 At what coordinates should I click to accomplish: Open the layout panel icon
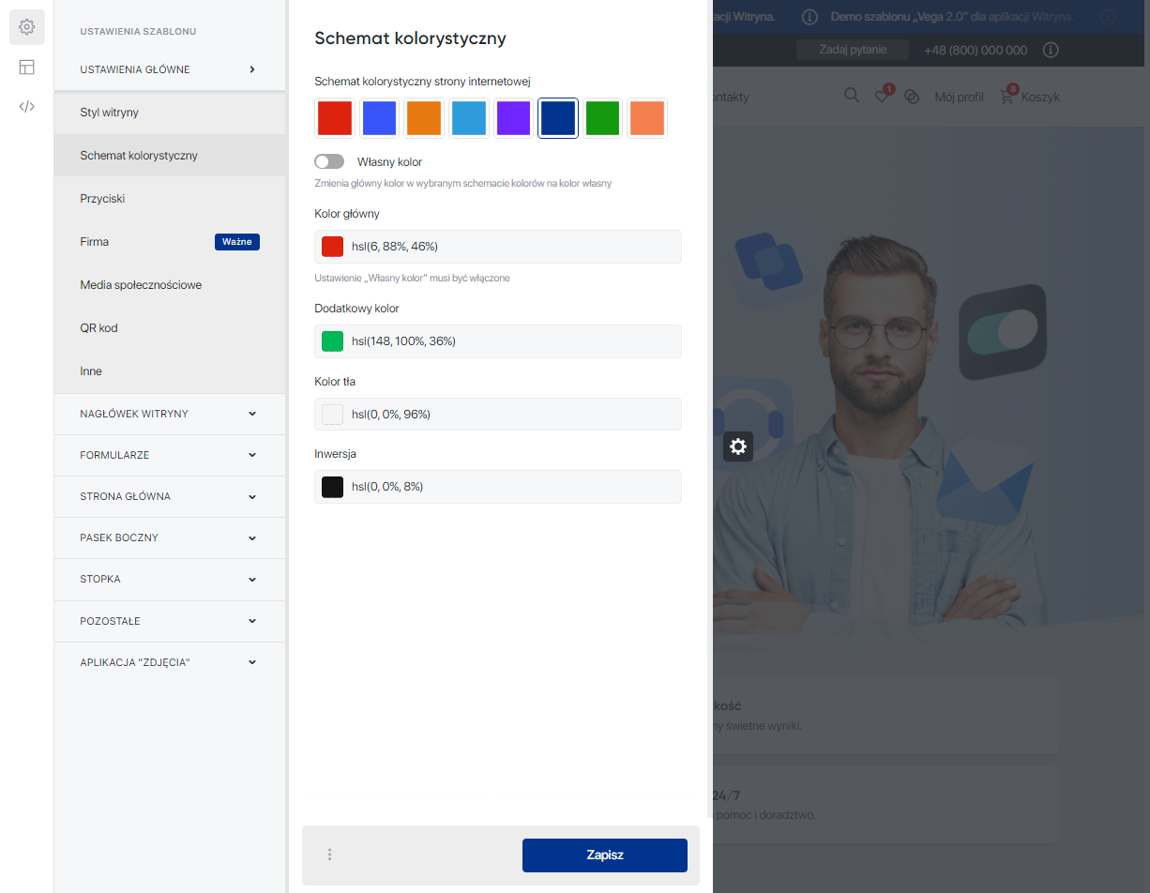[27, 67]
